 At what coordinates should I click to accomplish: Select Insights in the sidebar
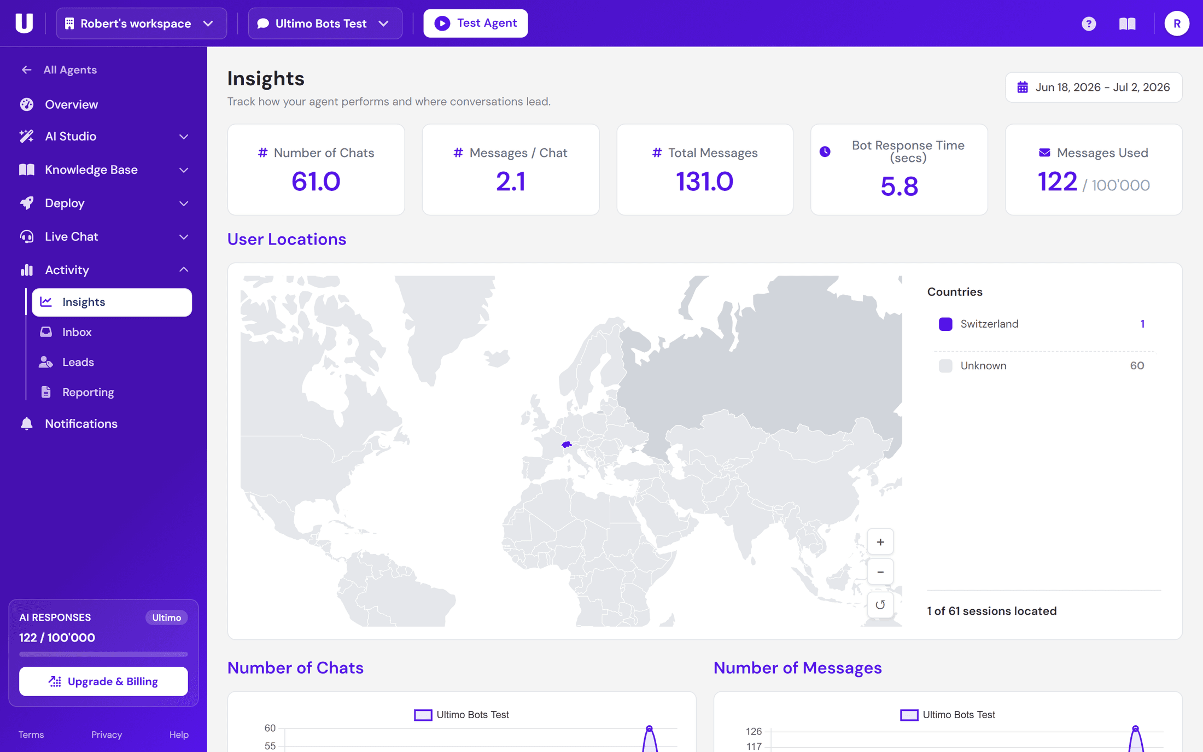[112, 302]
